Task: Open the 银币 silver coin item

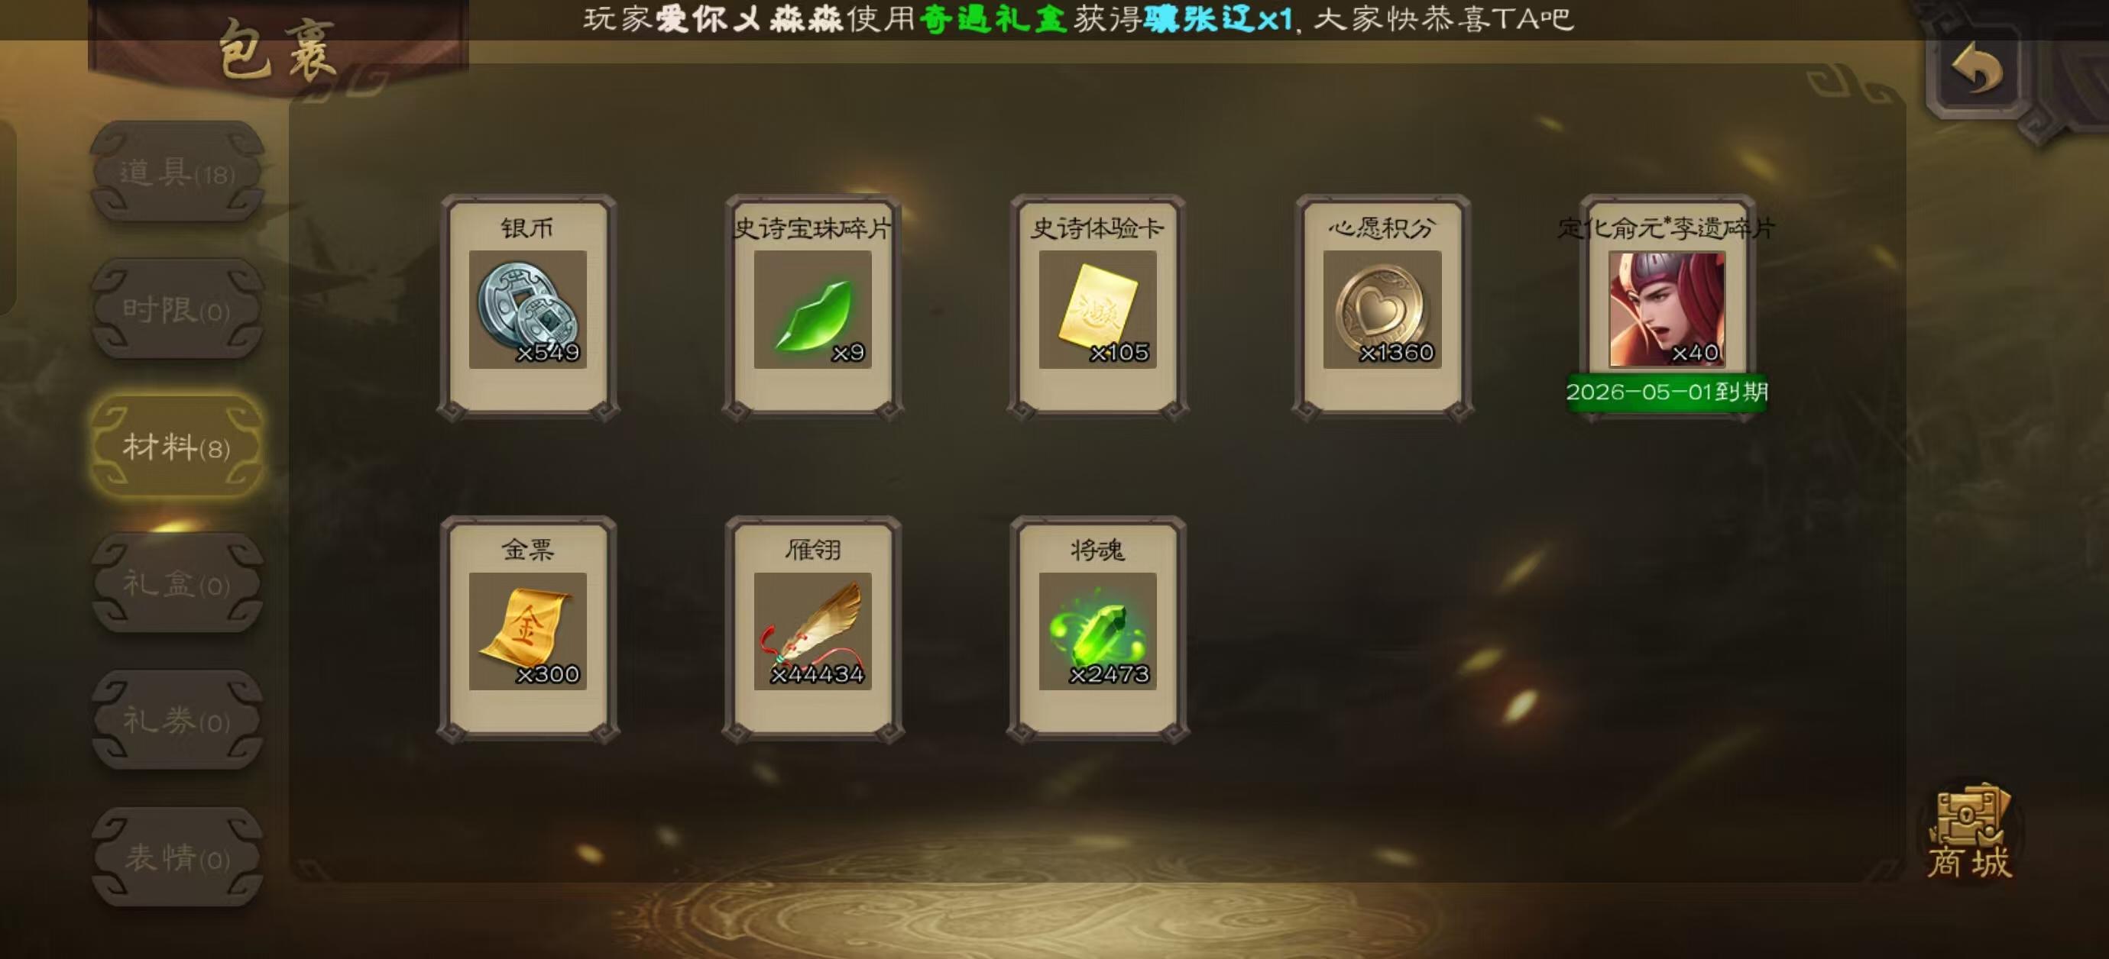Action: [x=527, y=309]
